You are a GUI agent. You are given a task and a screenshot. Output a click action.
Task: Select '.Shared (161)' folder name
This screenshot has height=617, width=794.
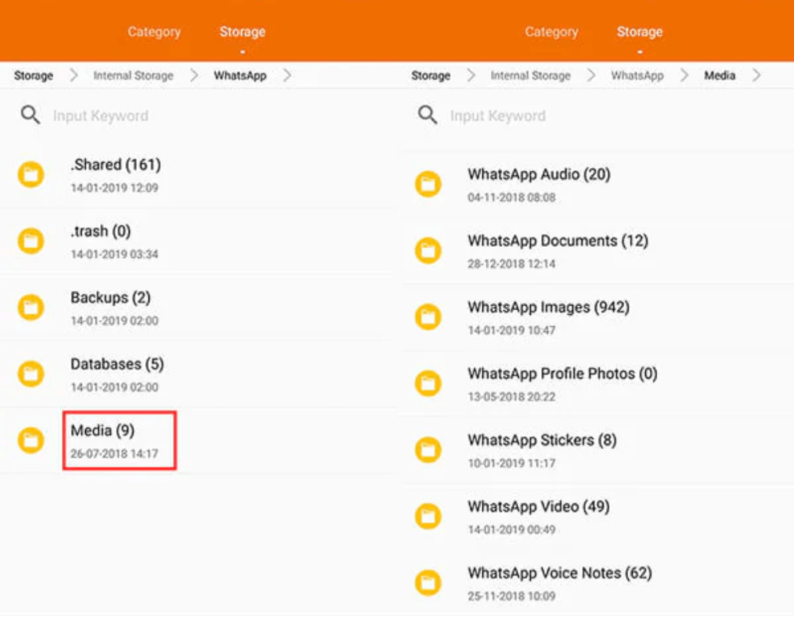tap(116, 165)
